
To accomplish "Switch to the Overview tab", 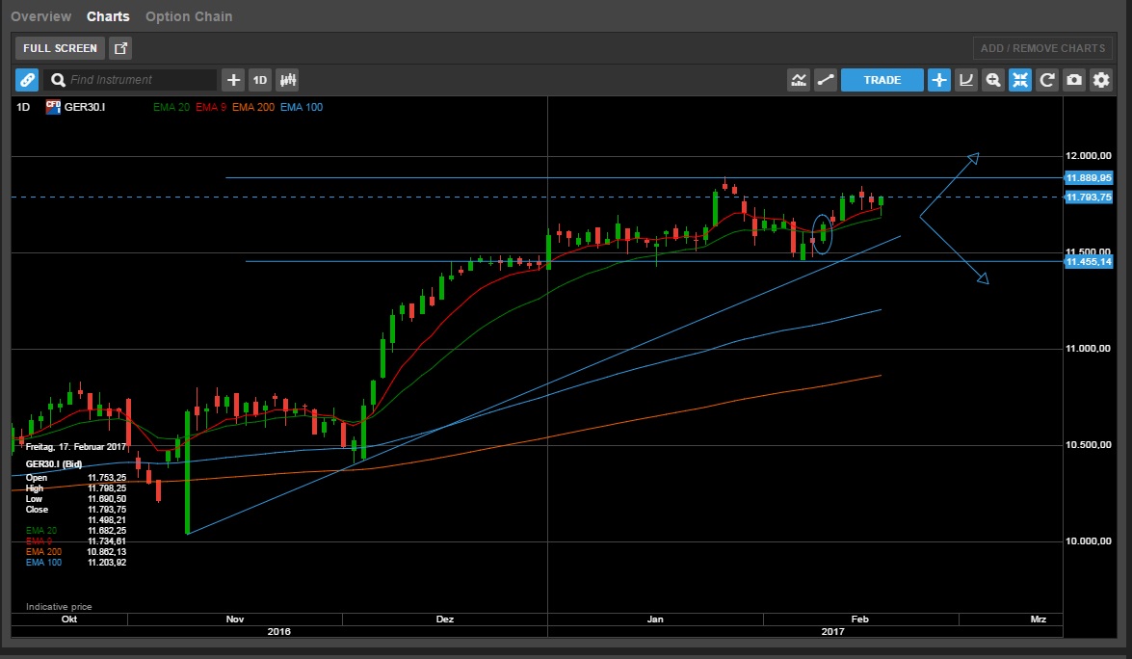I will 40,15.
